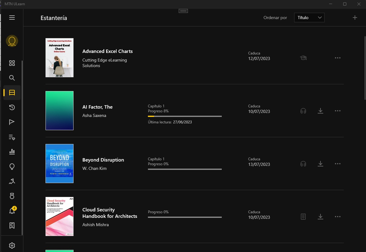Image resolution: width=366 pixels, height=252 pixels.
Task: Open the statistics bar chart icon
Action: click(x=12, y=152)
